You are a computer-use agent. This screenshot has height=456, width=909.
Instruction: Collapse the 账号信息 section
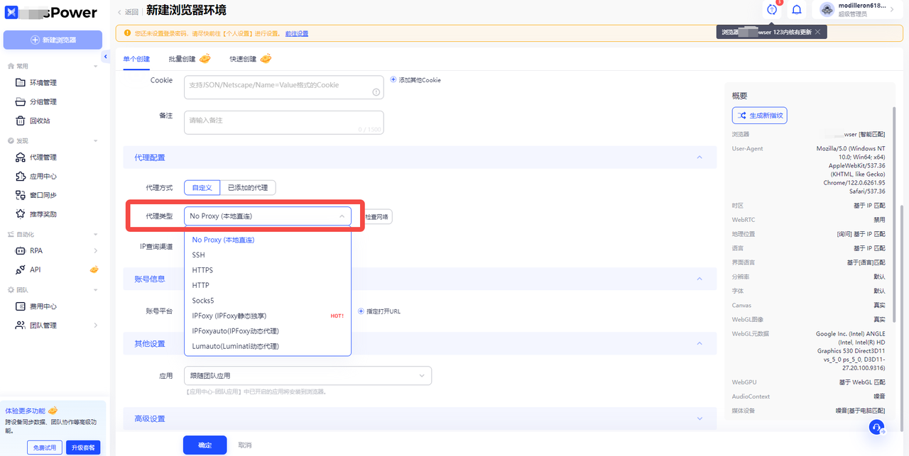tap(700, 279)
